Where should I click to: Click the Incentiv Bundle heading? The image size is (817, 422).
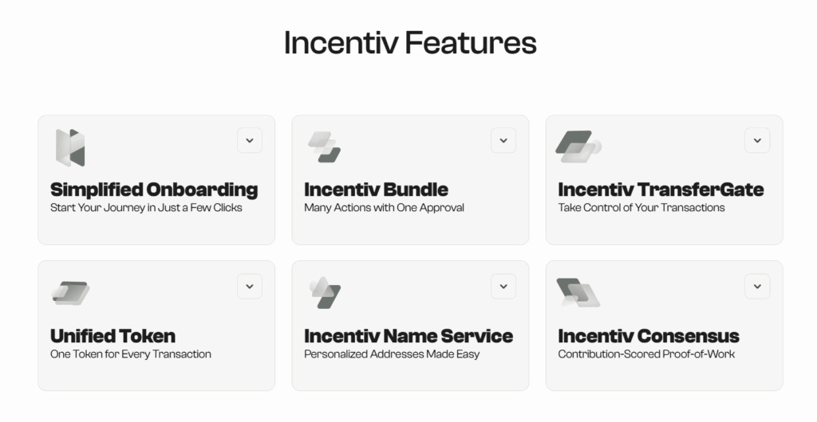(x=376, y=190)
